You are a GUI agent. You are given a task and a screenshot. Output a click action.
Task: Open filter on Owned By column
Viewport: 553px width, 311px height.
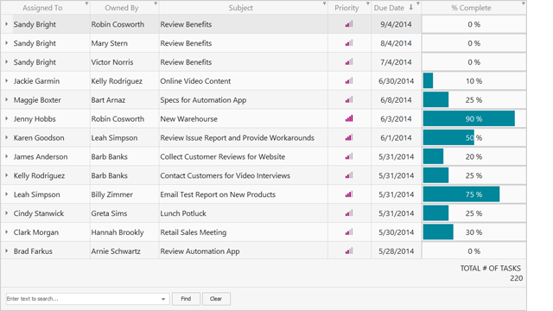(x=156, y=3)
